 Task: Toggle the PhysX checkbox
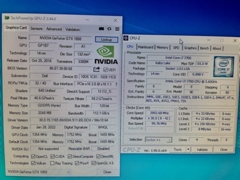click(77, 163)
